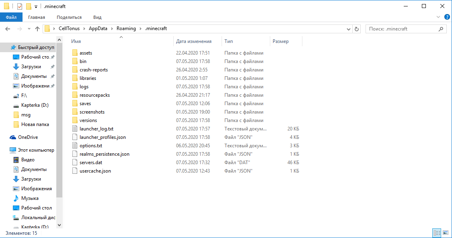Select the libraries folder icon
The image size is (452, 238).
pyautogui.click(x=75, y=78)
